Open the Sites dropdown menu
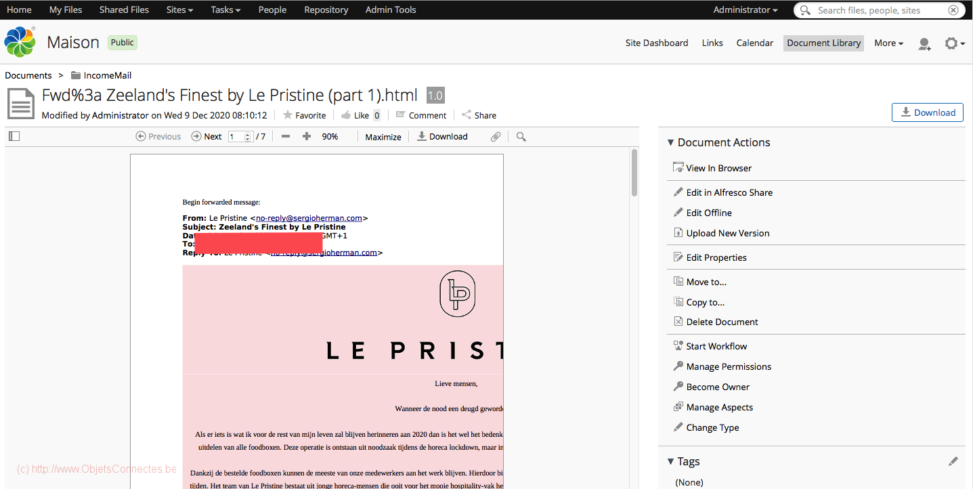 point(179,9)
